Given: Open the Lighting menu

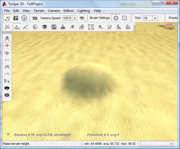Looking at the screenshot, I should (84, 11).
